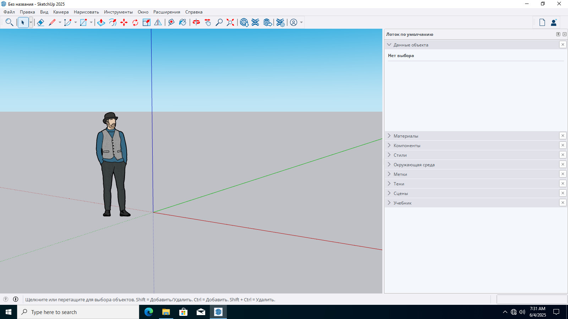Open Select tool dropdown arrow
The image size is (568, 319).
[31, 22]
